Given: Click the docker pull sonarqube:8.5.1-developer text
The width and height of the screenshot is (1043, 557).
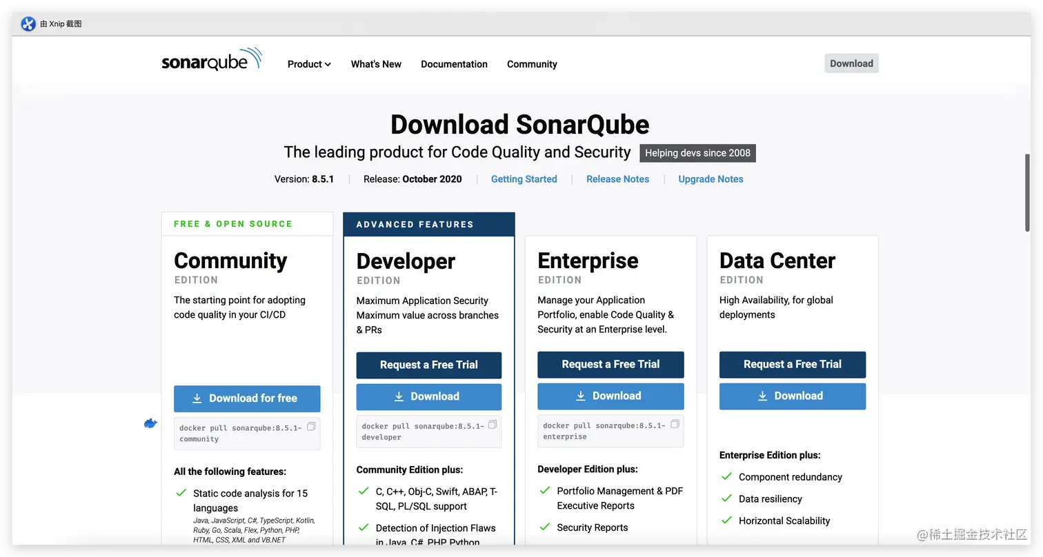Looking at the screenshot, I should [x=423, y=432].
